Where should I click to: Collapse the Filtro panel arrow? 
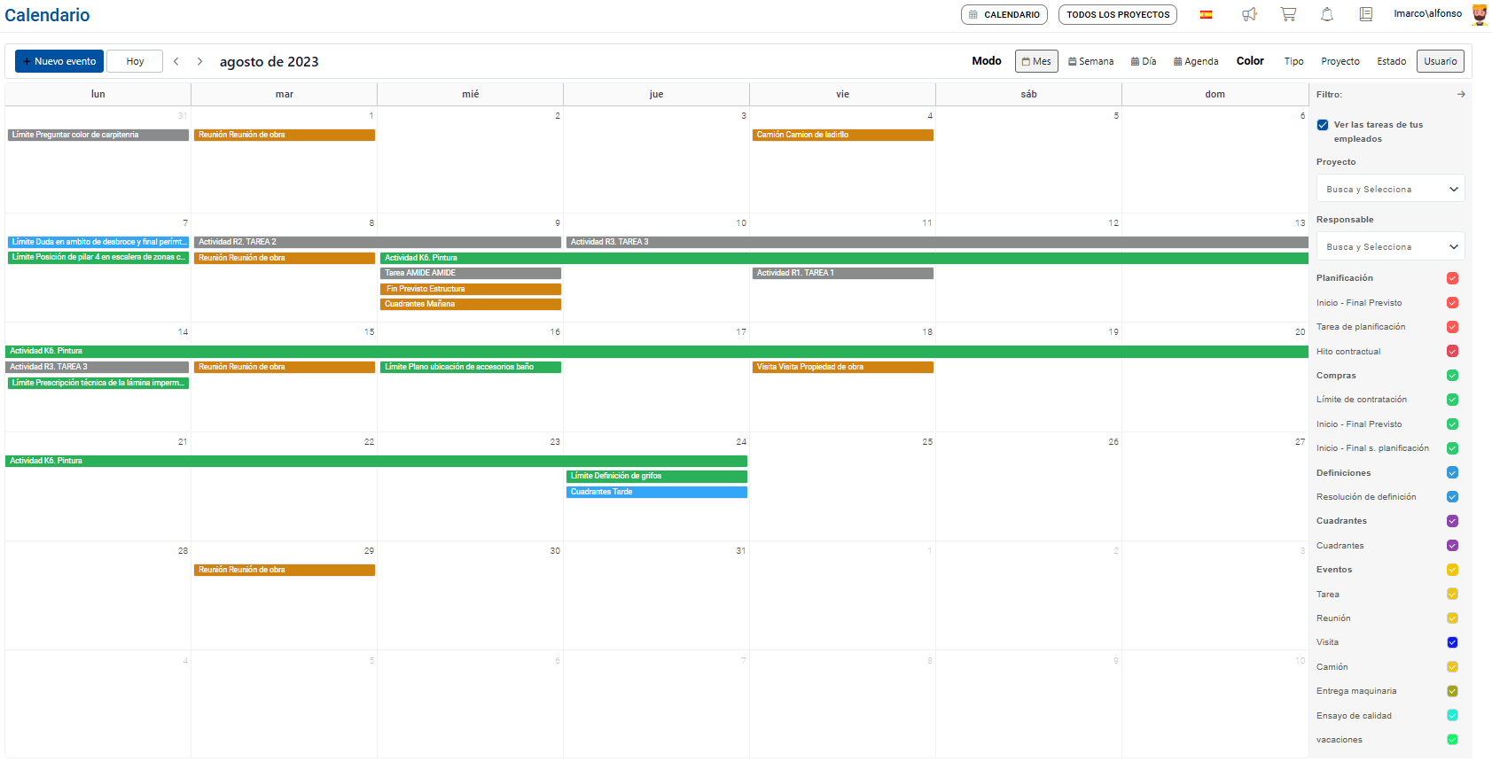pos(1461,94)
